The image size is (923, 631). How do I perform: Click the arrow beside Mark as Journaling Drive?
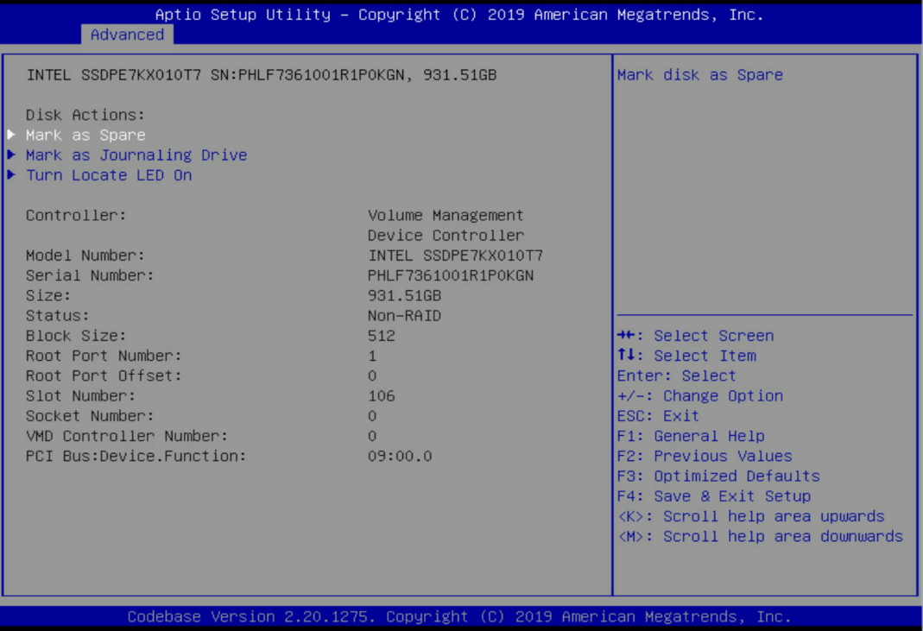pyautogui.click(x=12, y=155)
